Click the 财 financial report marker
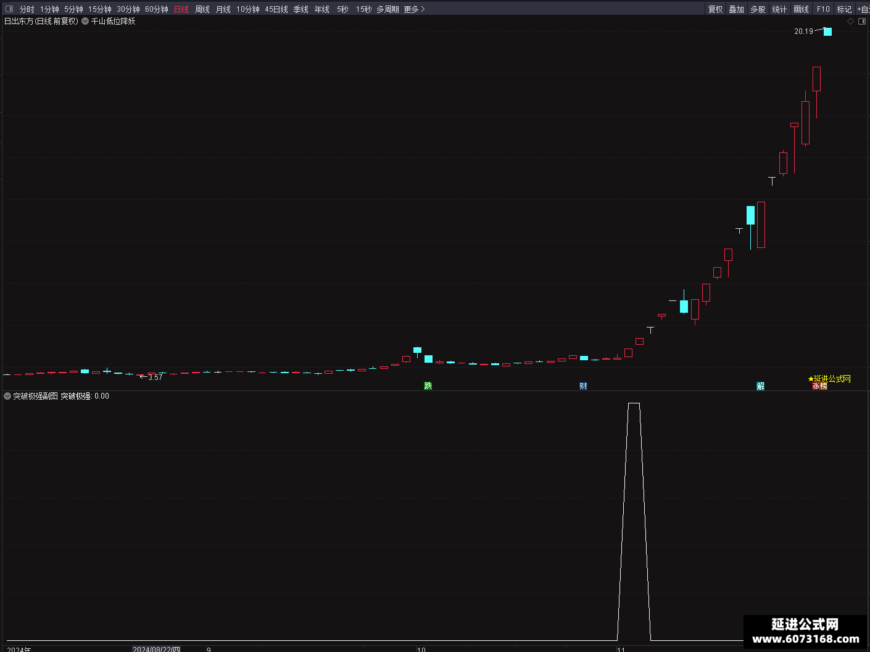Screen dimensions: 870x652 click(x=583, y=386)
